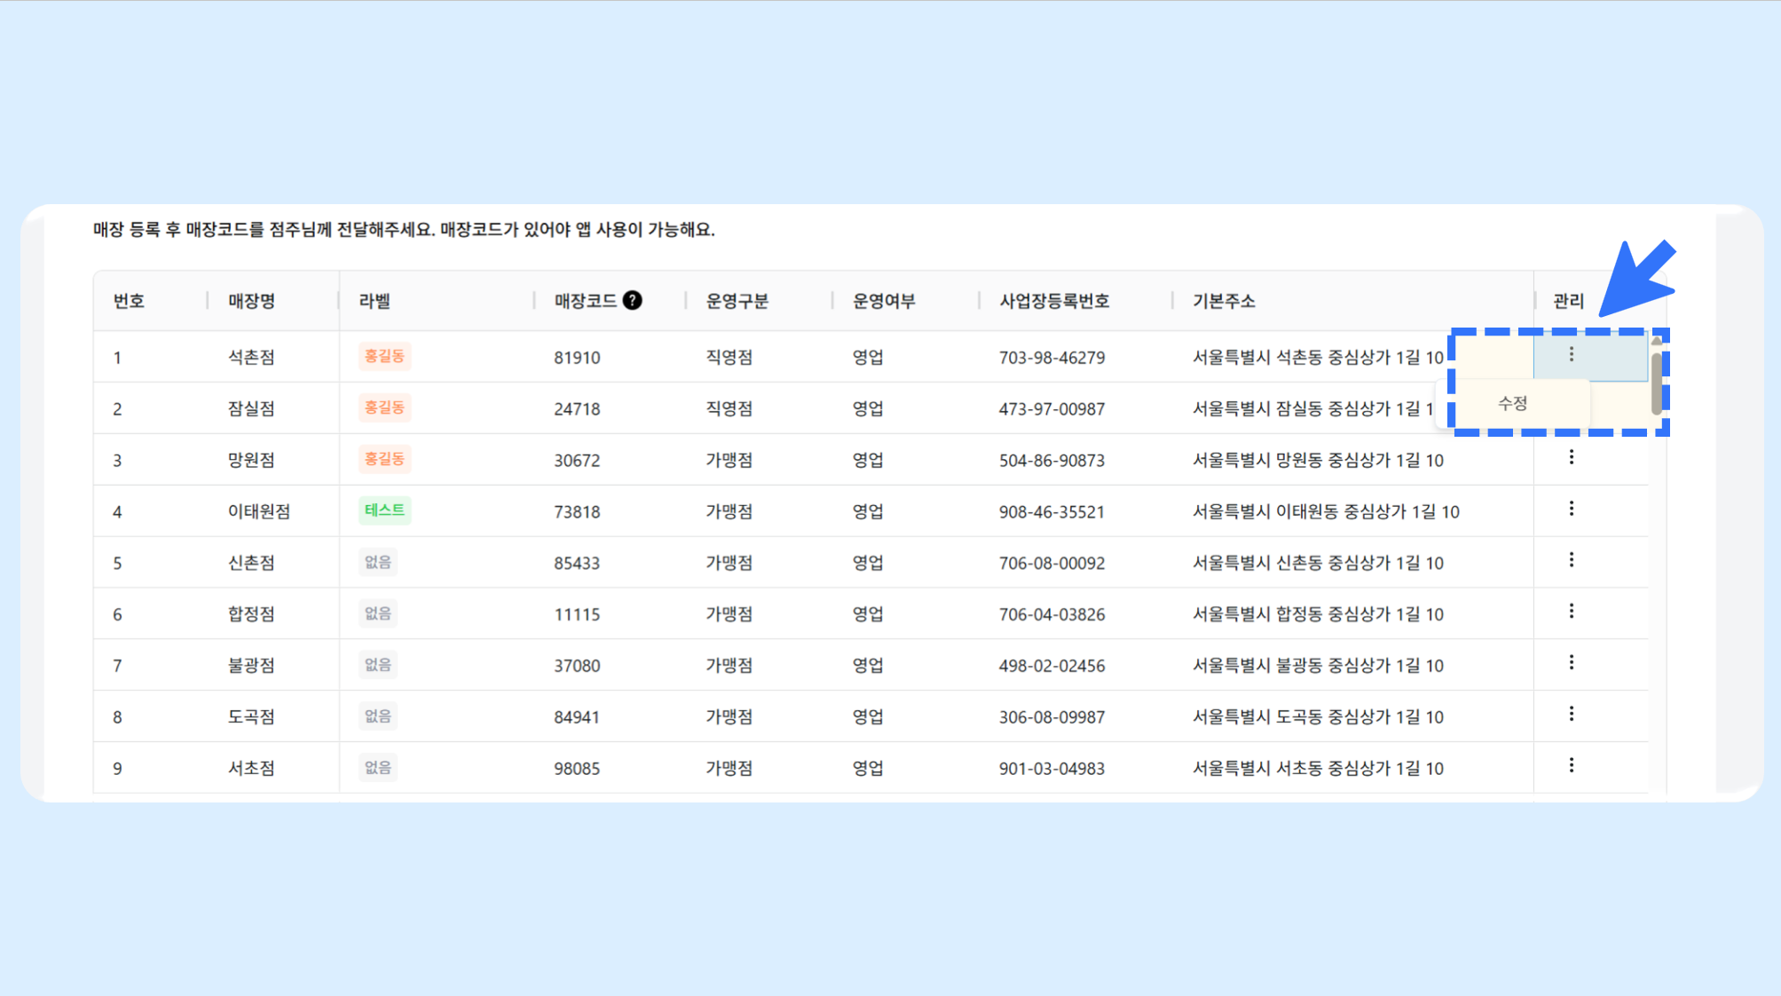Click the 없음 label in the 합정점 row
Screen dimensions: 1781x996
pyautogui.click(x=377, y=613)
